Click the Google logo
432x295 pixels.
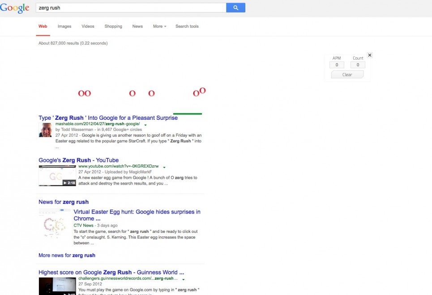pos(15,8)
